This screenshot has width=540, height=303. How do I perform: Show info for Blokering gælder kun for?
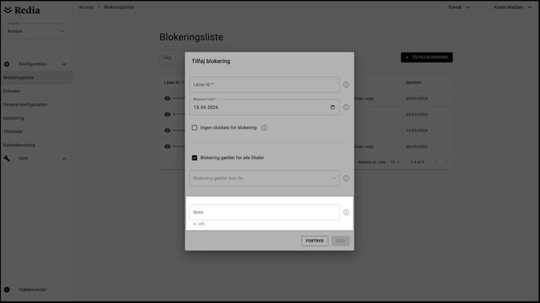click(346, 179)
